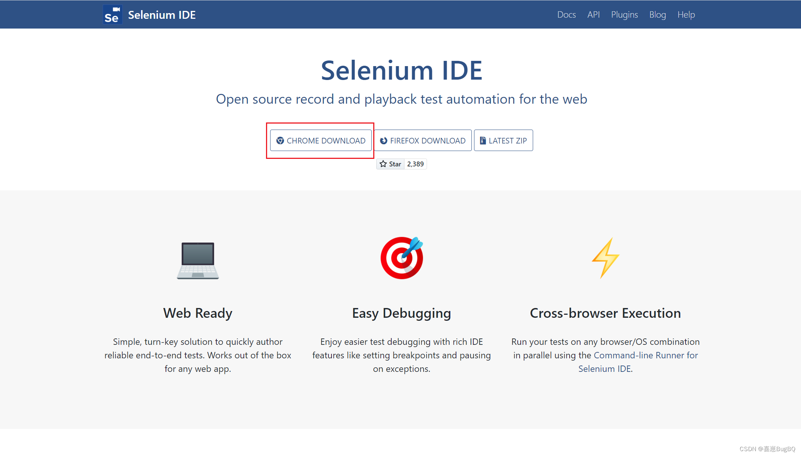Viewport: 801px width, 456px height.
Task: Visit the Blog page
Action: 657,15
